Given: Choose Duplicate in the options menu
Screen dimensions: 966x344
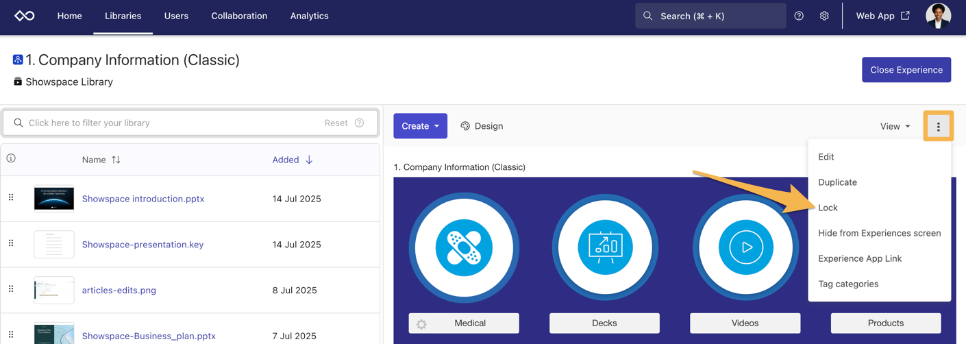Looking at the screenshot, I should pos(837,182).
